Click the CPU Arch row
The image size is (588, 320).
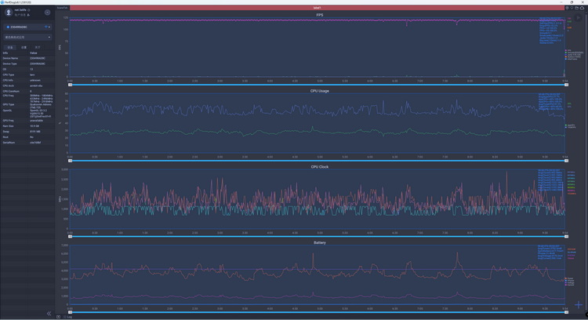pyautogui.click(x=27, y=86)
